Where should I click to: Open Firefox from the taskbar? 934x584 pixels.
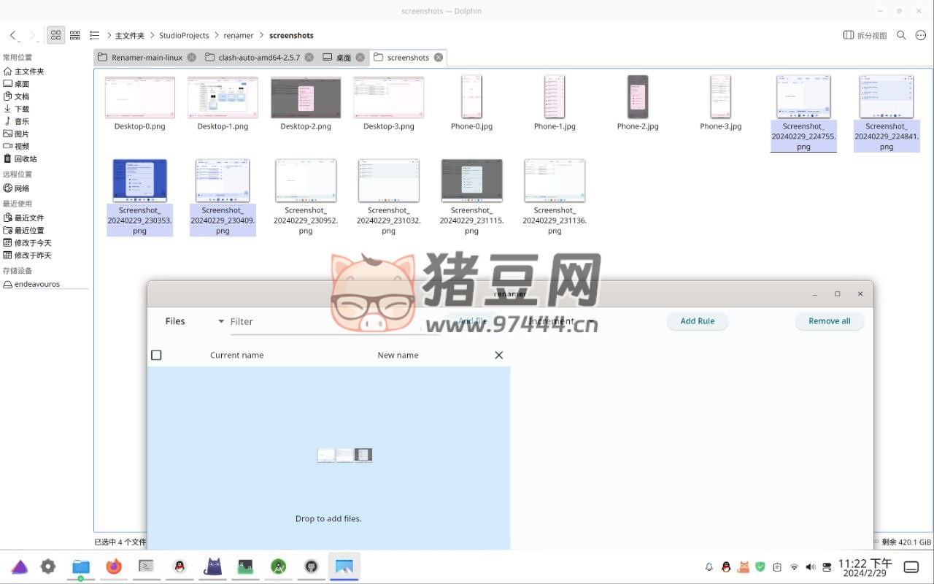click(114, 566)
